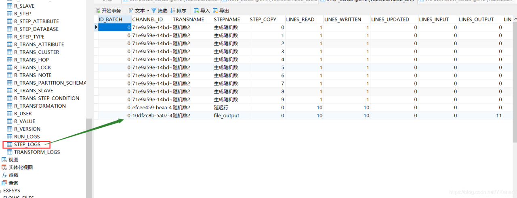Switch to the TRANSFORM_LOGS tab
The width and height of the screenshot is (517, 198).
click(464, 1)
